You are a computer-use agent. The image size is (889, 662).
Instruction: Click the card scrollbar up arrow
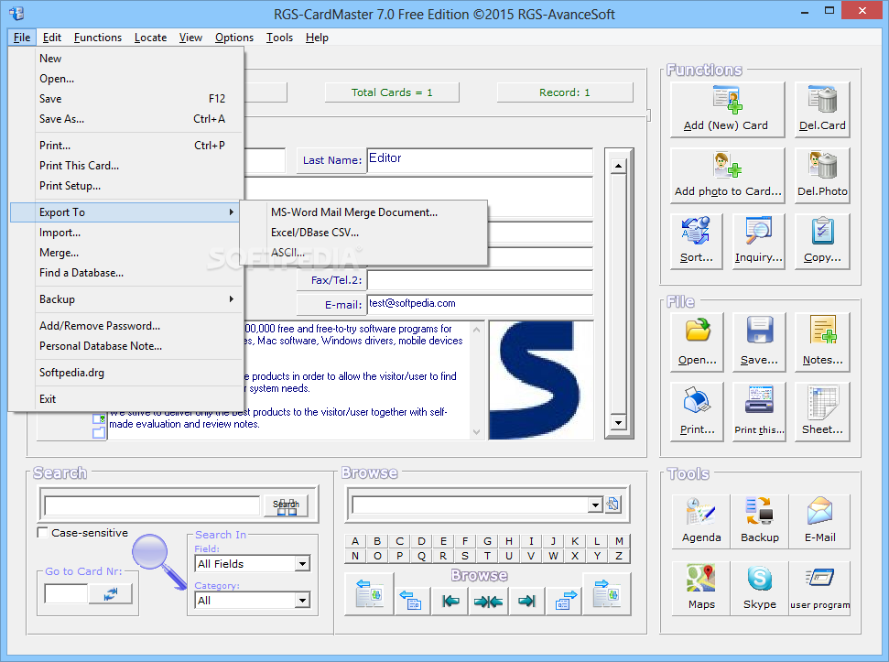pyautogui.click(x=618, y=166)
